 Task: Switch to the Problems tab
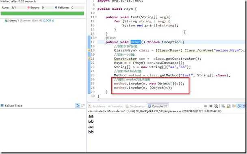[x=99, y=106]
